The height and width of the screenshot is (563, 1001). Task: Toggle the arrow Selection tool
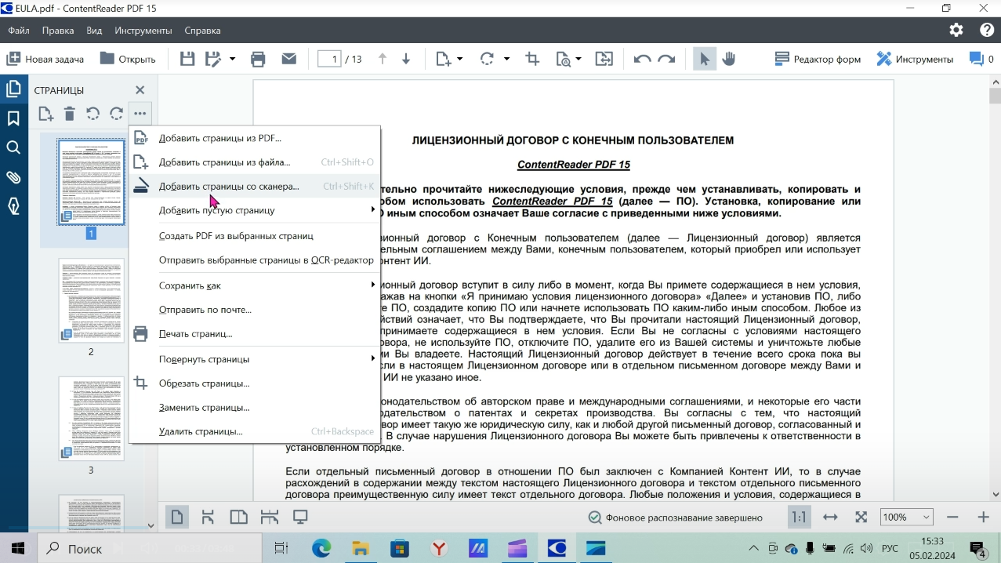click(x=704, y=59)
